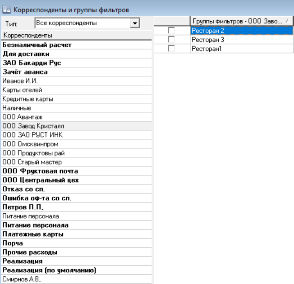Choose Иванов И.И. from correspondents

pyautogui.click(x=20, y=81)
